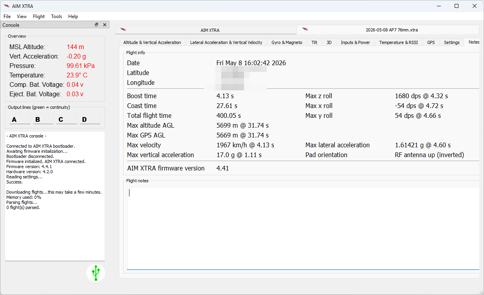
Task: Click the firmware version value 4.41
Action: click(x=223, y=168)
